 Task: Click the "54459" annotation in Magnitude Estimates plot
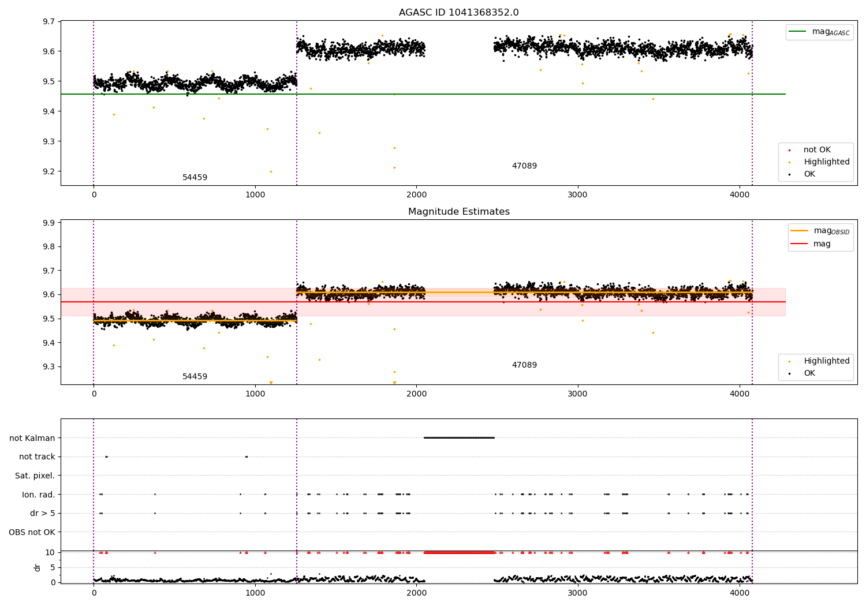pyautogui.click(x=195, y=377)
